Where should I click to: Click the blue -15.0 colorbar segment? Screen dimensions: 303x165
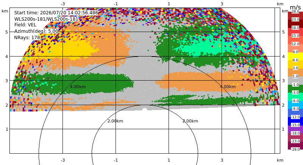pos(295,121)
